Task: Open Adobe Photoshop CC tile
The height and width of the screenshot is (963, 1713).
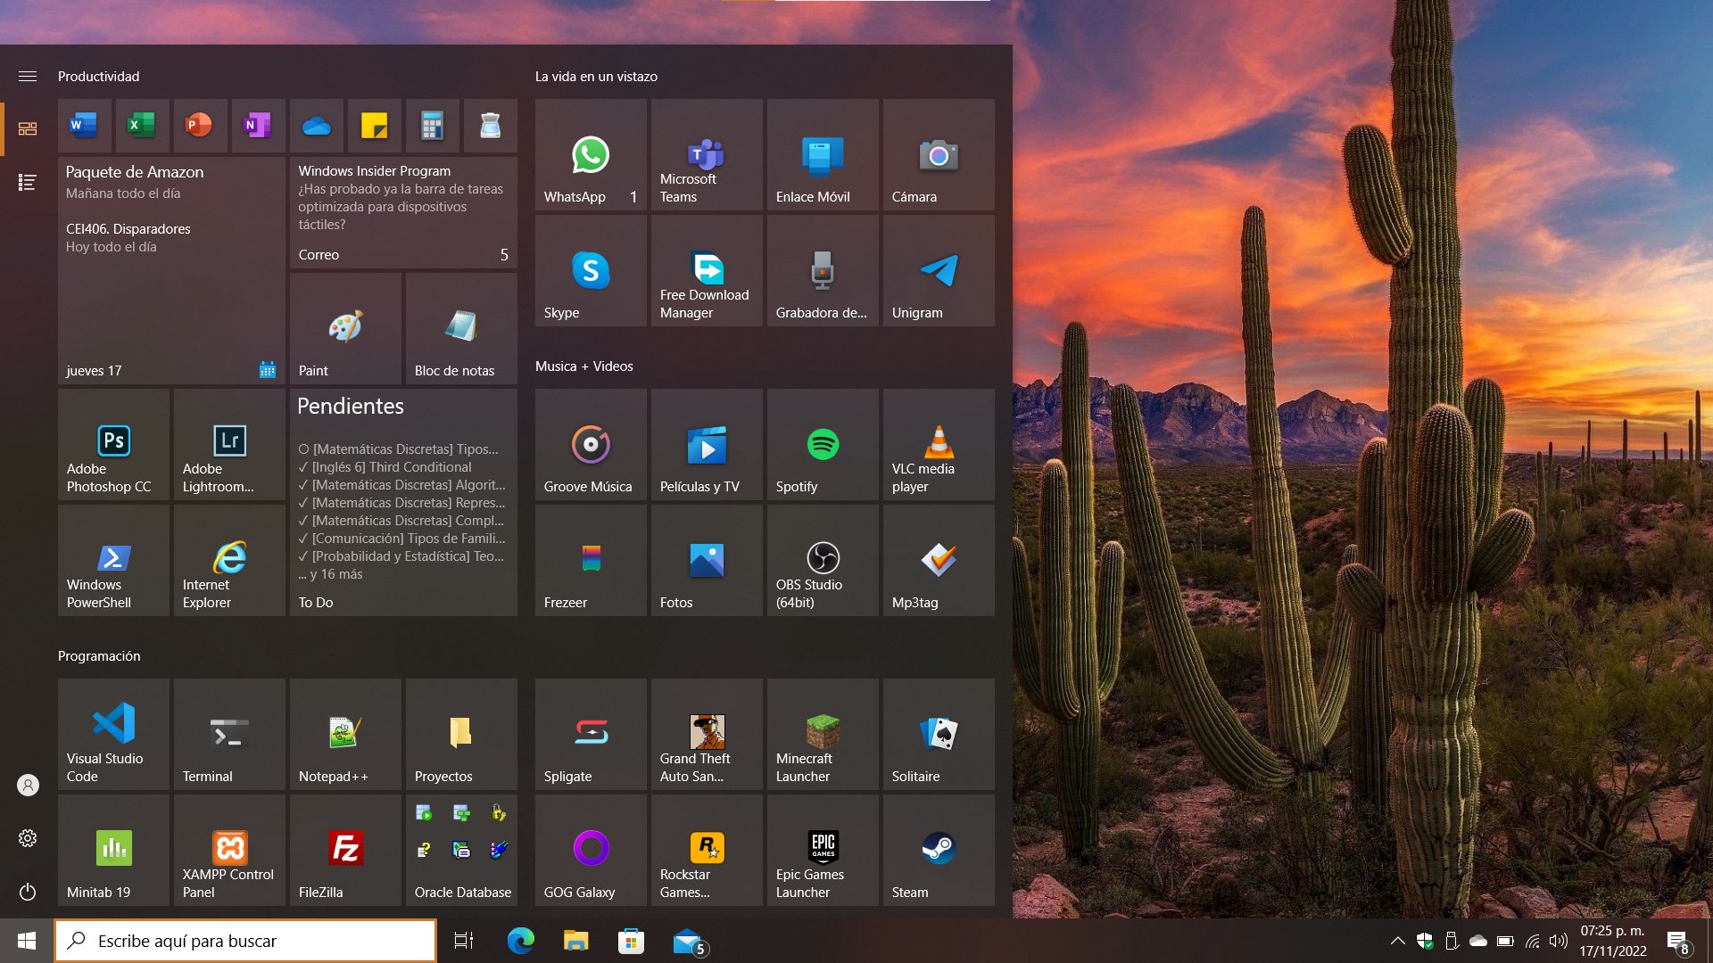Action: (x=113, y=445)
